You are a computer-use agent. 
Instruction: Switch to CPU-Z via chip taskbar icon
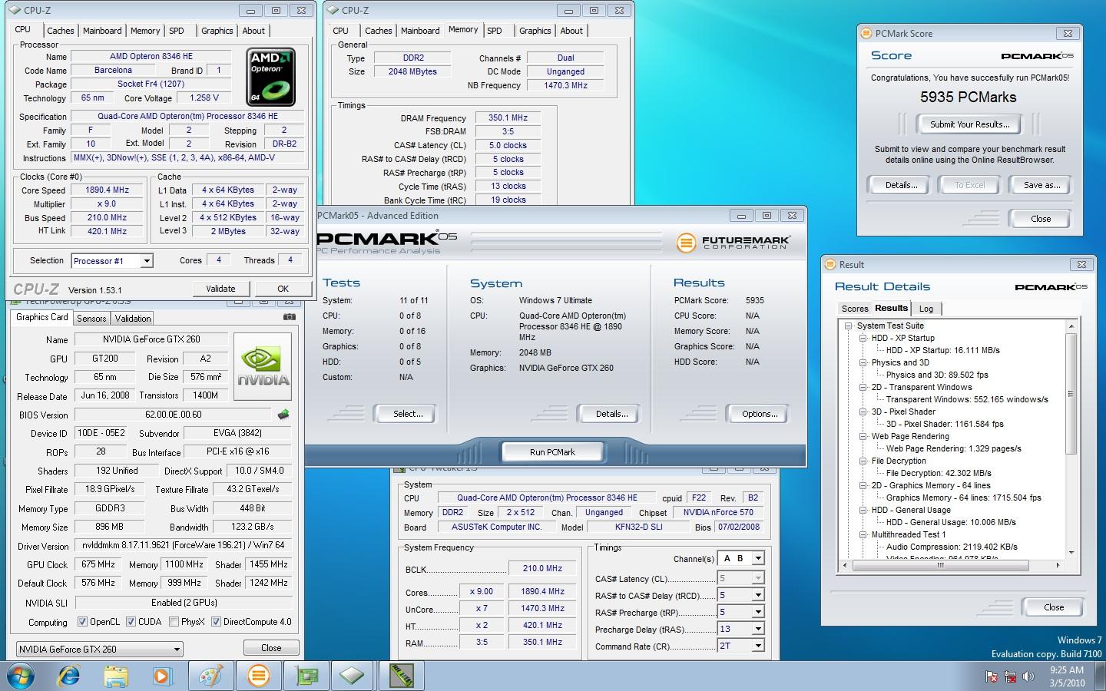(353, 676)
